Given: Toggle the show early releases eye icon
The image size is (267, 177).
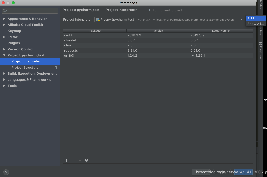Looking at the screenshot, I should click(x=87, y=160).
